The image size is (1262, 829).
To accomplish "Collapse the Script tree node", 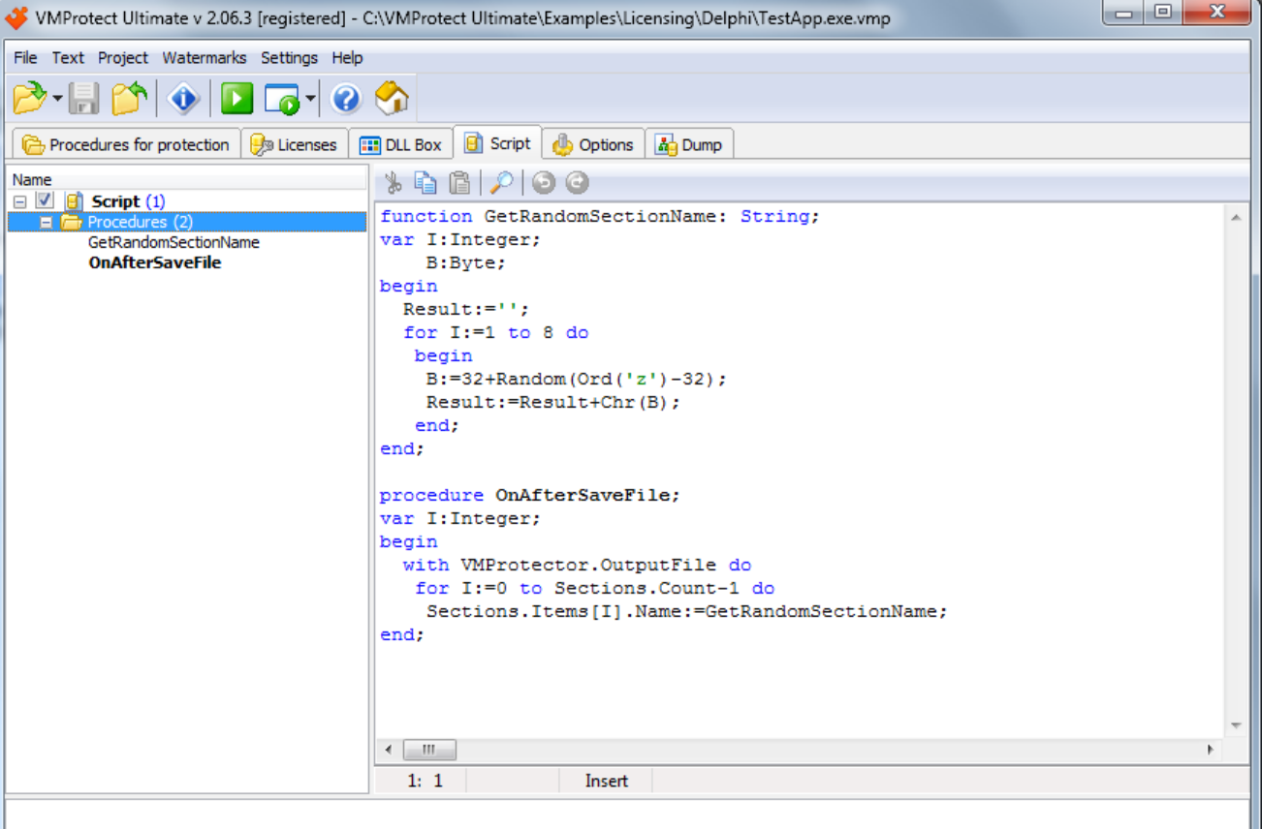I will pyautogui.click(x=20, y=201).
